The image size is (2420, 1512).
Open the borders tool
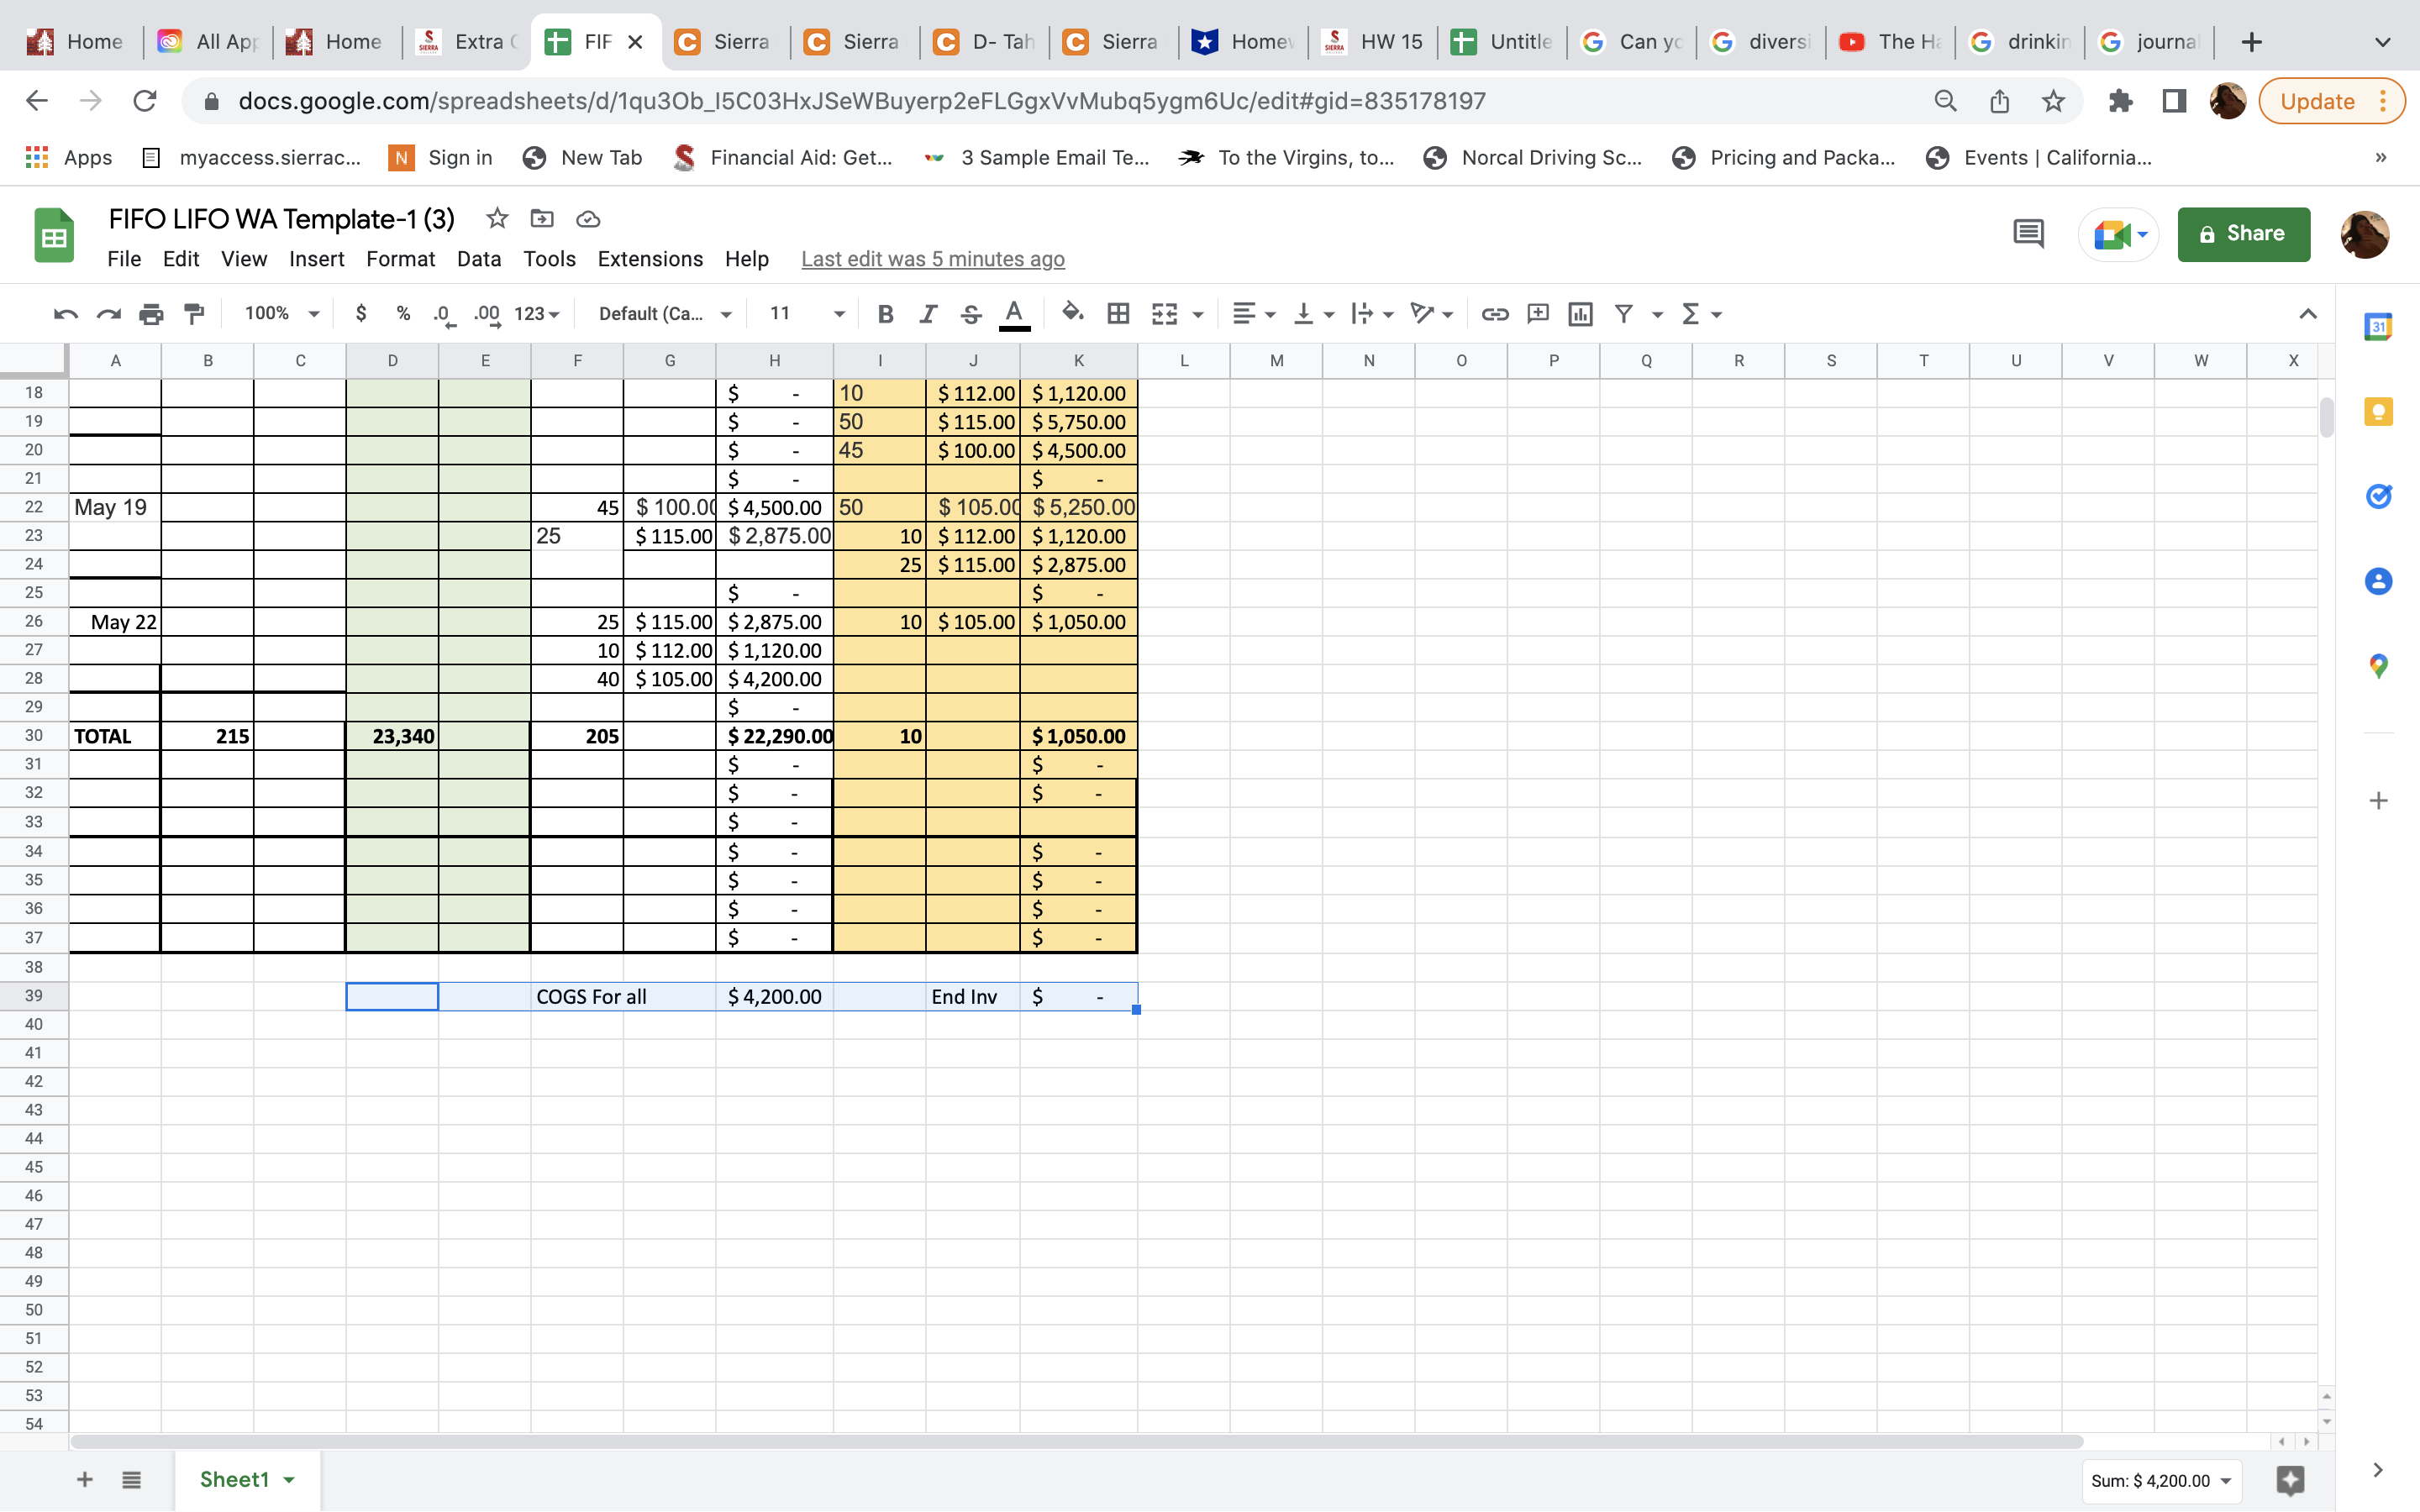1118,314
